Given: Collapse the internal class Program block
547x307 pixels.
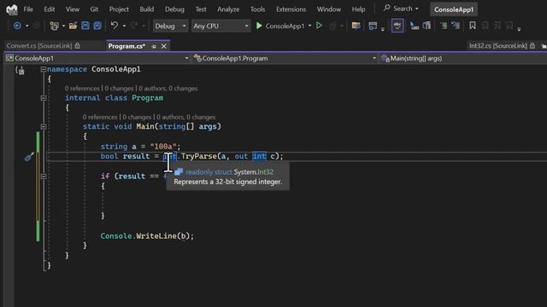Looking at the screenshot, I should tap(44, 98).
